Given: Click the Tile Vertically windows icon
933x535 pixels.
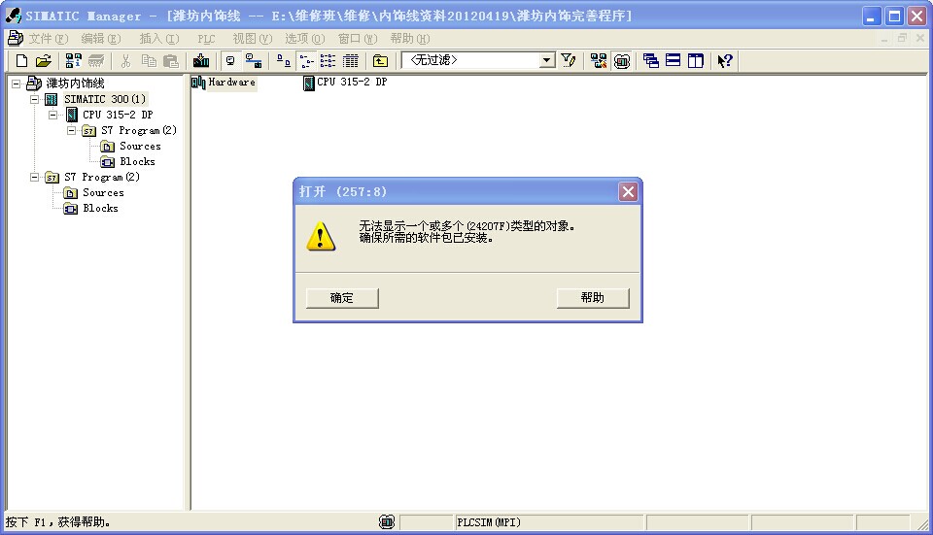Looking at the screenshot, I should (696, 60).
